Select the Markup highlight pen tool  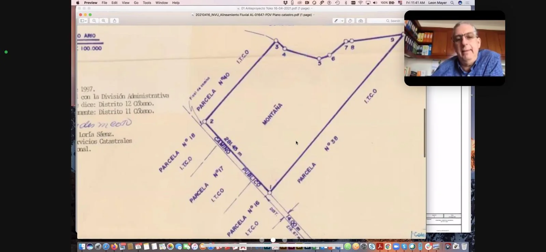[x=336, y=21]
